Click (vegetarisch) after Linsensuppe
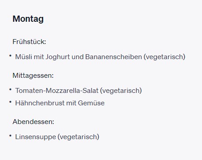 pos(78,137)
